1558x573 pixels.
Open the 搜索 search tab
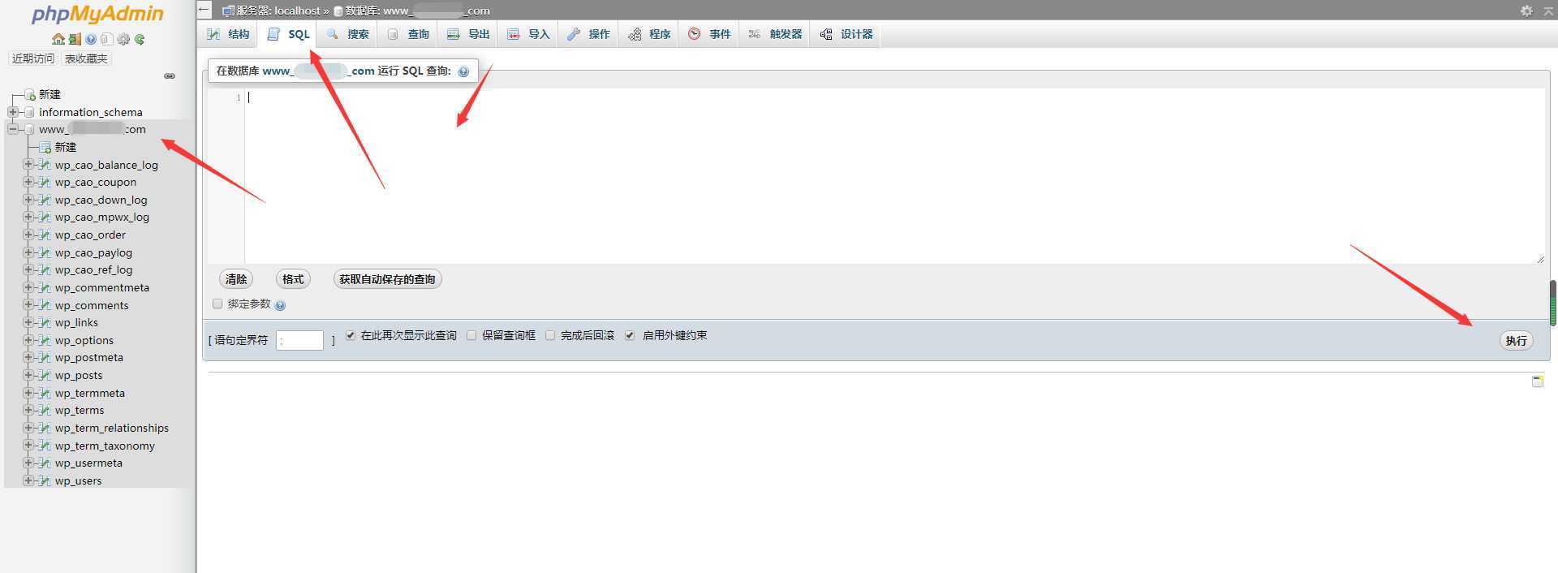pyautogui.click(x=348, y=34)
